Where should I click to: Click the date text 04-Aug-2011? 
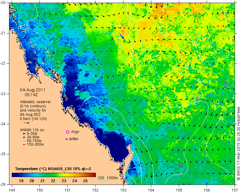click(33, 90)
